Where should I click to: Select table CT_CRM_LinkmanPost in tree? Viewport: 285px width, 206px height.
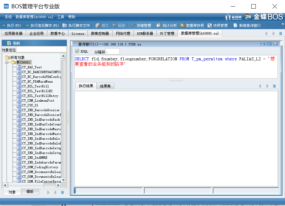click(38, 100)
